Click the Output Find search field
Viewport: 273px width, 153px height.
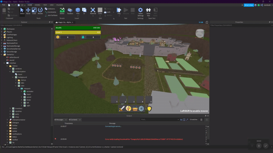tap(160, 120)
